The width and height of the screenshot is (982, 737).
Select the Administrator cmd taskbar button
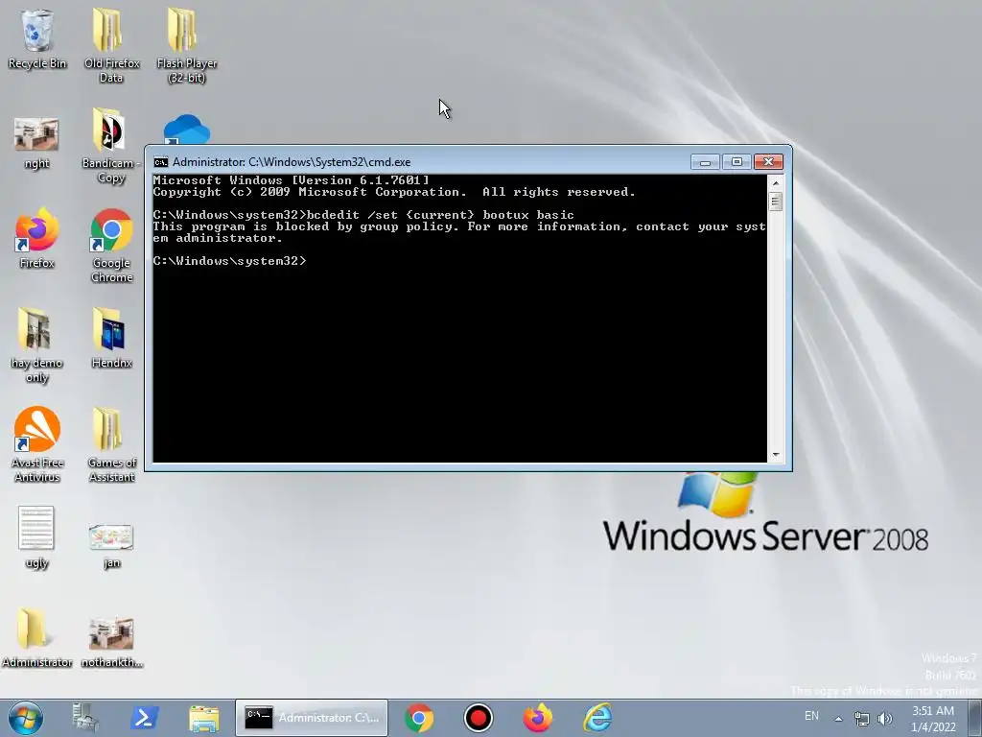312,718
